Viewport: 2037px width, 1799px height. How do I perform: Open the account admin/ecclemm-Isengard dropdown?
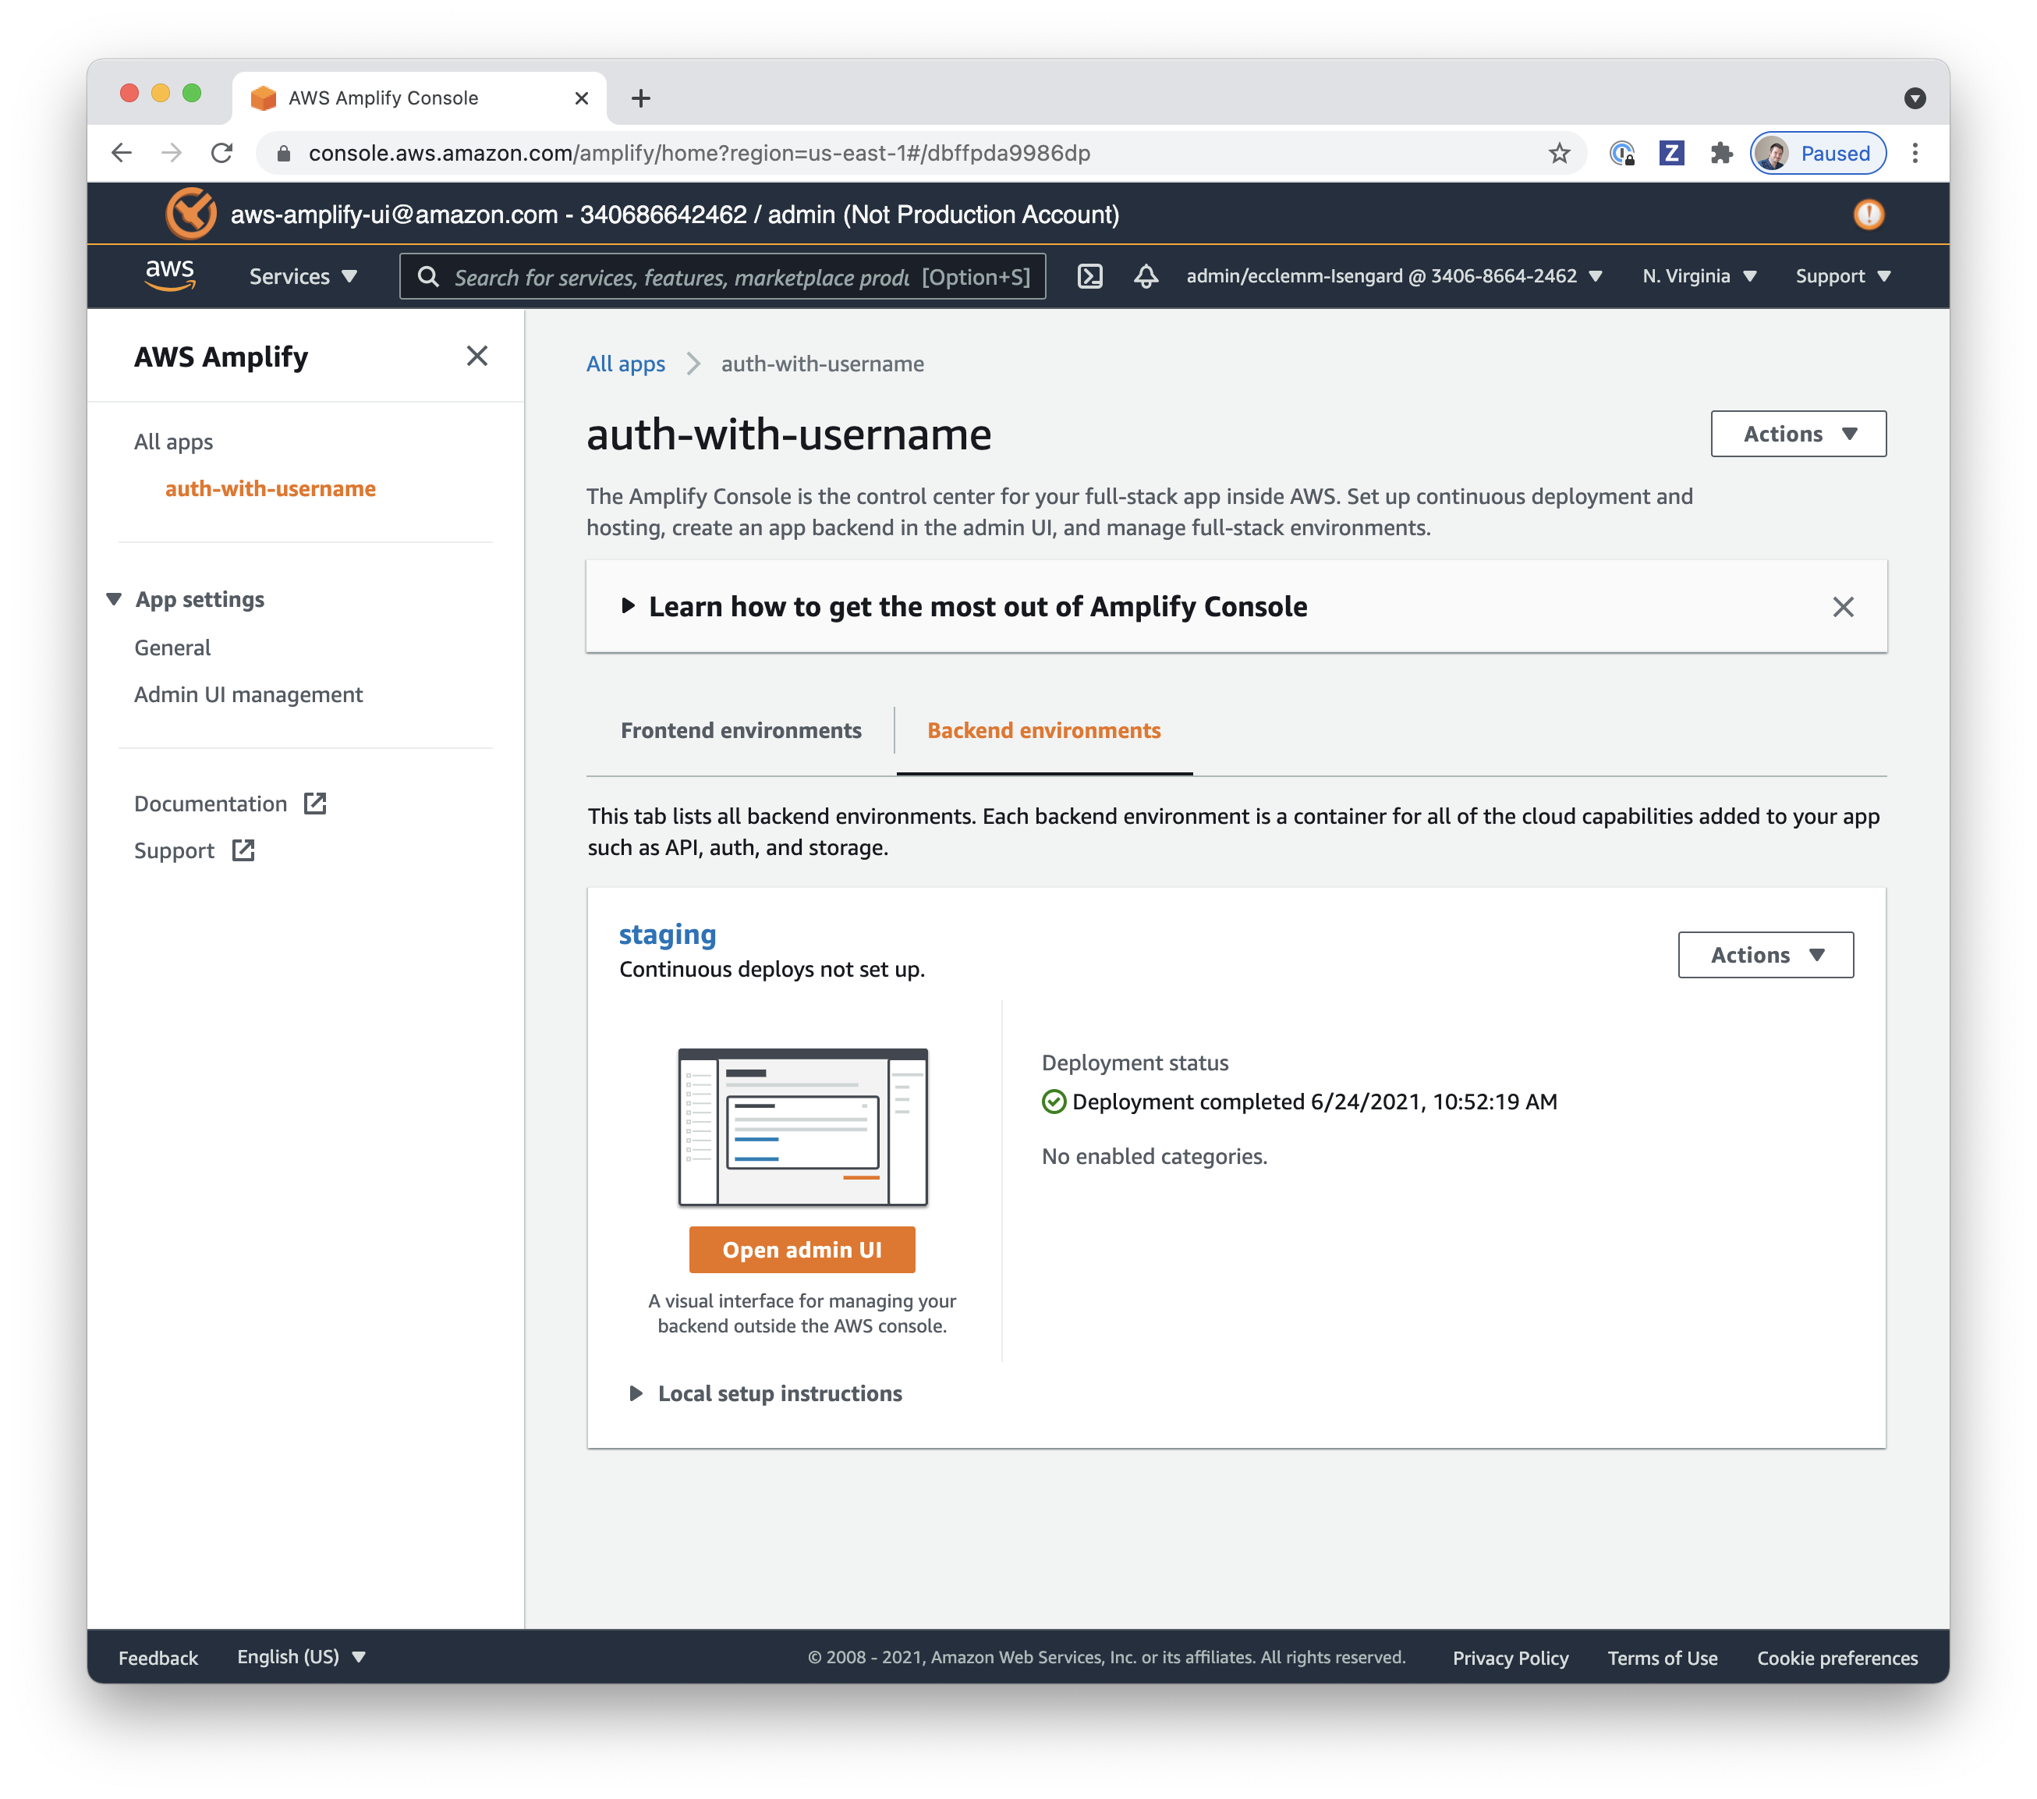pos(1393,276)
